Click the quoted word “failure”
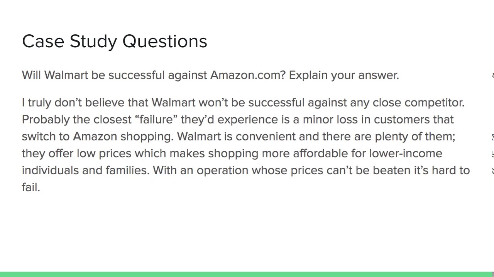 coord(156,119)
